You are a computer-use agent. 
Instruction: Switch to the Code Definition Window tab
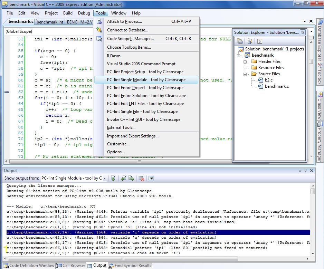coord(29,266)
